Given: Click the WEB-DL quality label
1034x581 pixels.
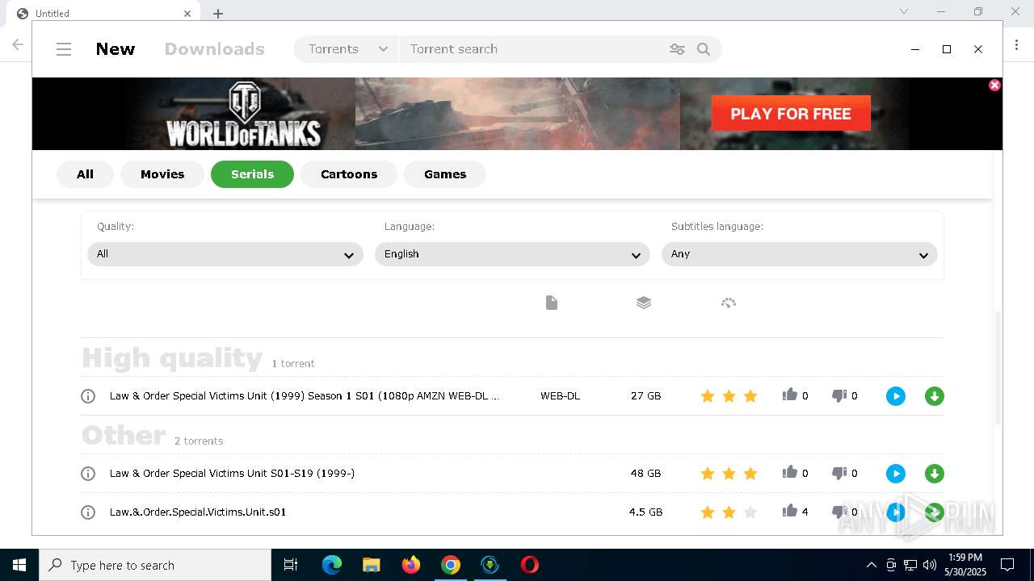Looking at the screenshot, I should (560, 396).
